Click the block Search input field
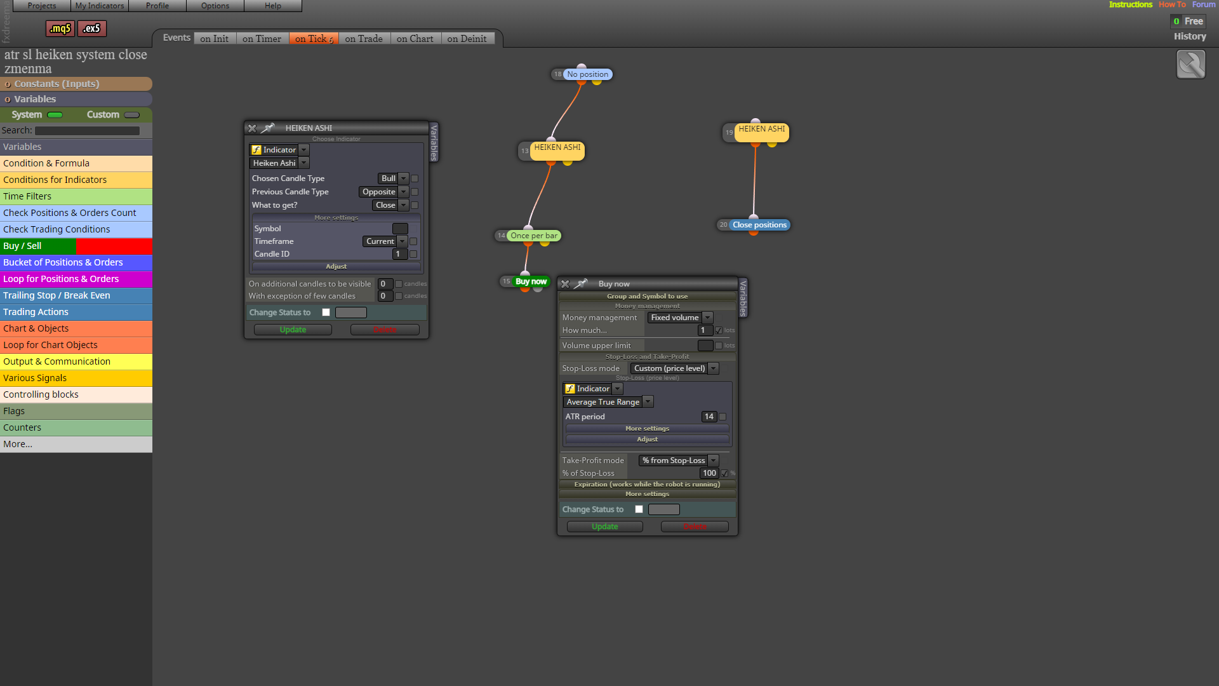 click(87, 131)
